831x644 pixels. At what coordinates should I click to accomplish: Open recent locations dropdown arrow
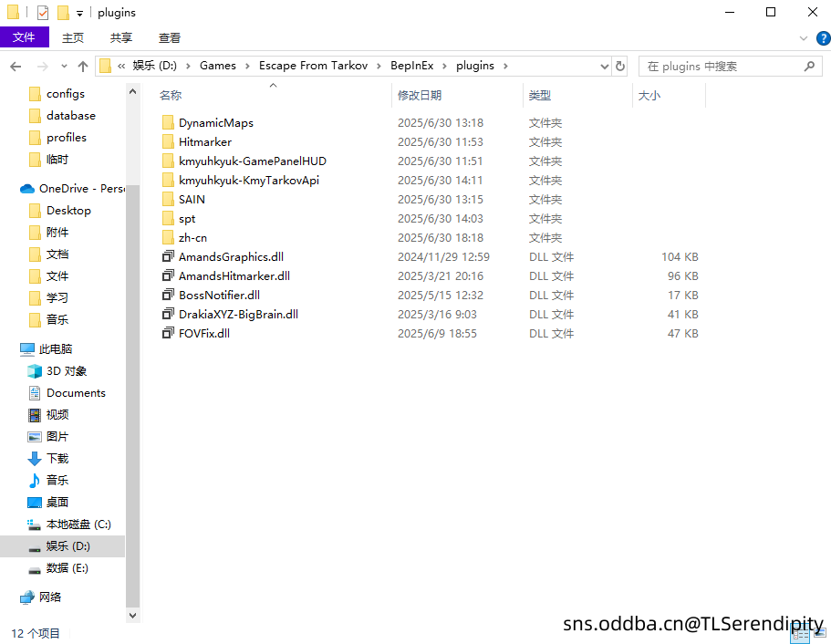tap(64, 67)
